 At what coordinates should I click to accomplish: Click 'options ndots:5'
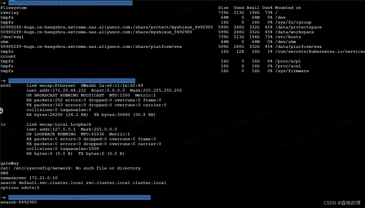[x=20, y=188]
